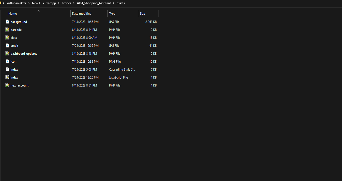Screen dimensions: 342x181
Task: Sort files by the Size column header
Action: pos(142,13)
